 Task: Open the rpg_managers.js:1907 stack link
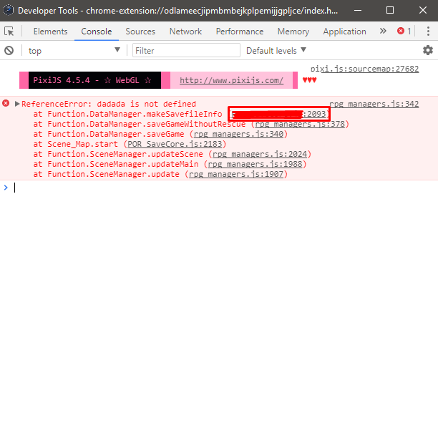tap(236, 175)
